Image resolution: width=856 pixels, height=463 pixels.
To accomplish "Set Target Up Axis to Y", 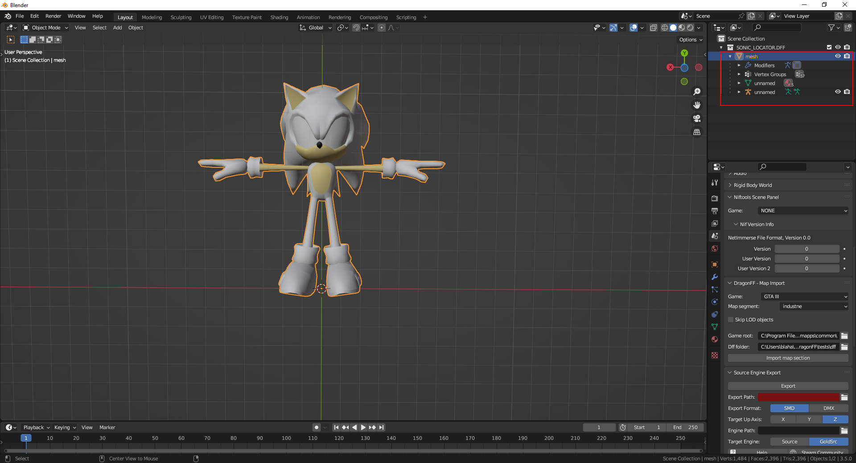I will (x=809, y=419).
